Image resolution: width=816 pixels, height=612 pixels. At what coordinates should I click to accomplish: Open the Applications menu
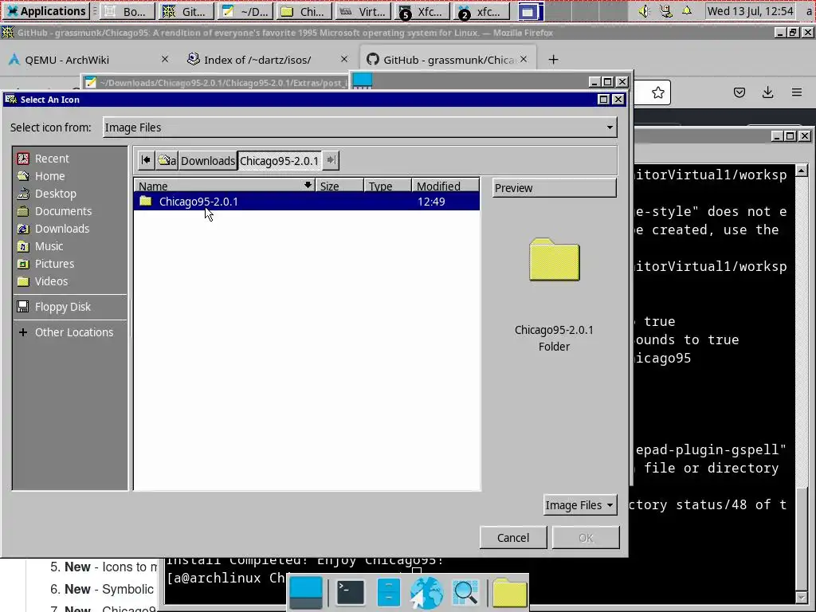[x=46, y=11]
